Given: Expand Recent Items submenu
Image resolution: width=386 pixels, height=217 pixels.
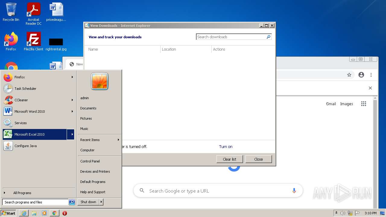Looking at the screenshot, I should click(x=118, y=140).
